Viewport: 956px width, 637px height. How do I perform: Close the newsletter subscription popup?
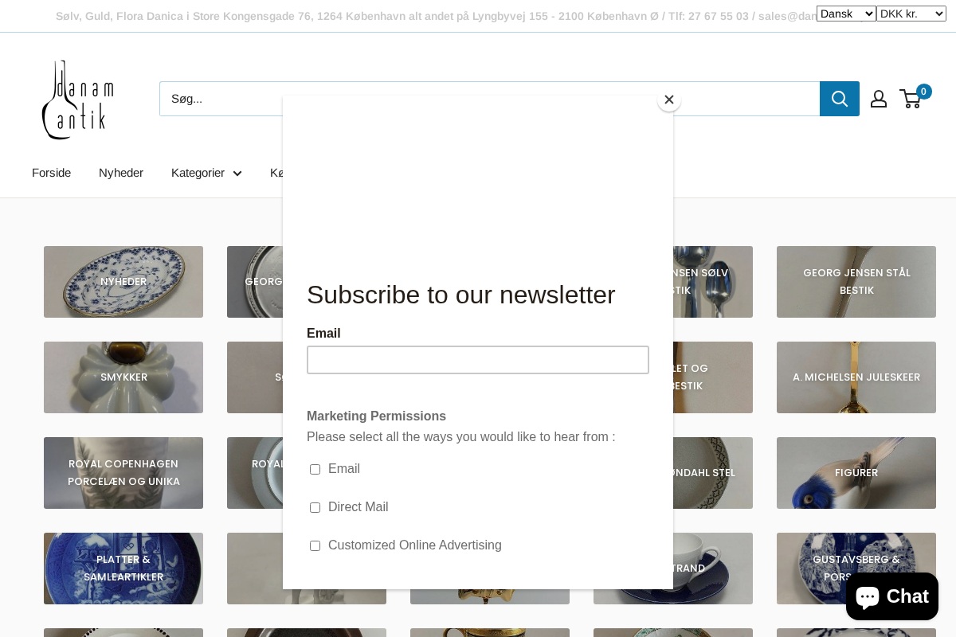coord(669,100)
